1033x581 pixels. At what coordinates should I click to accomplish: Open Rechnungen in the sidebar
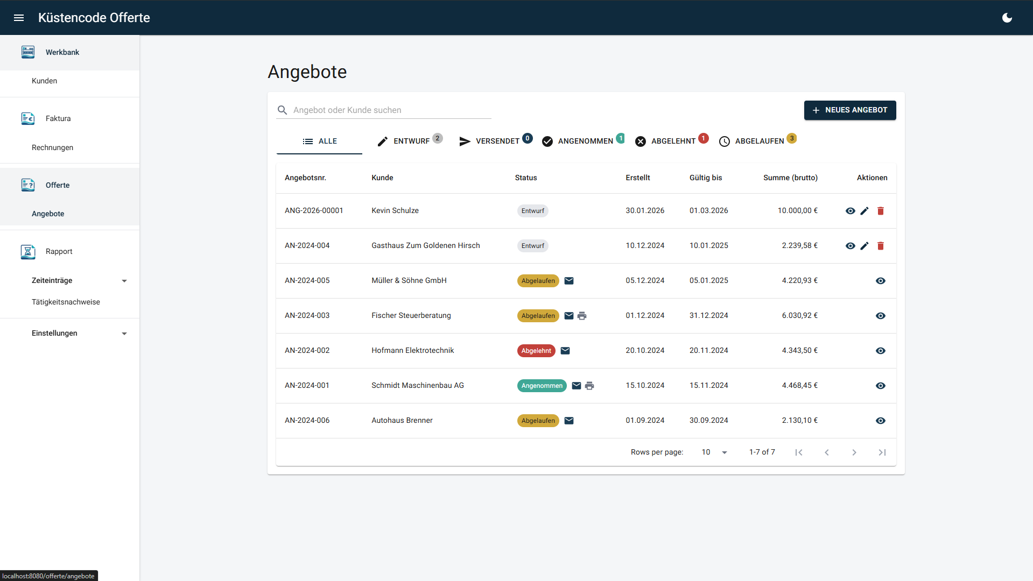click(x=52, y=147)
